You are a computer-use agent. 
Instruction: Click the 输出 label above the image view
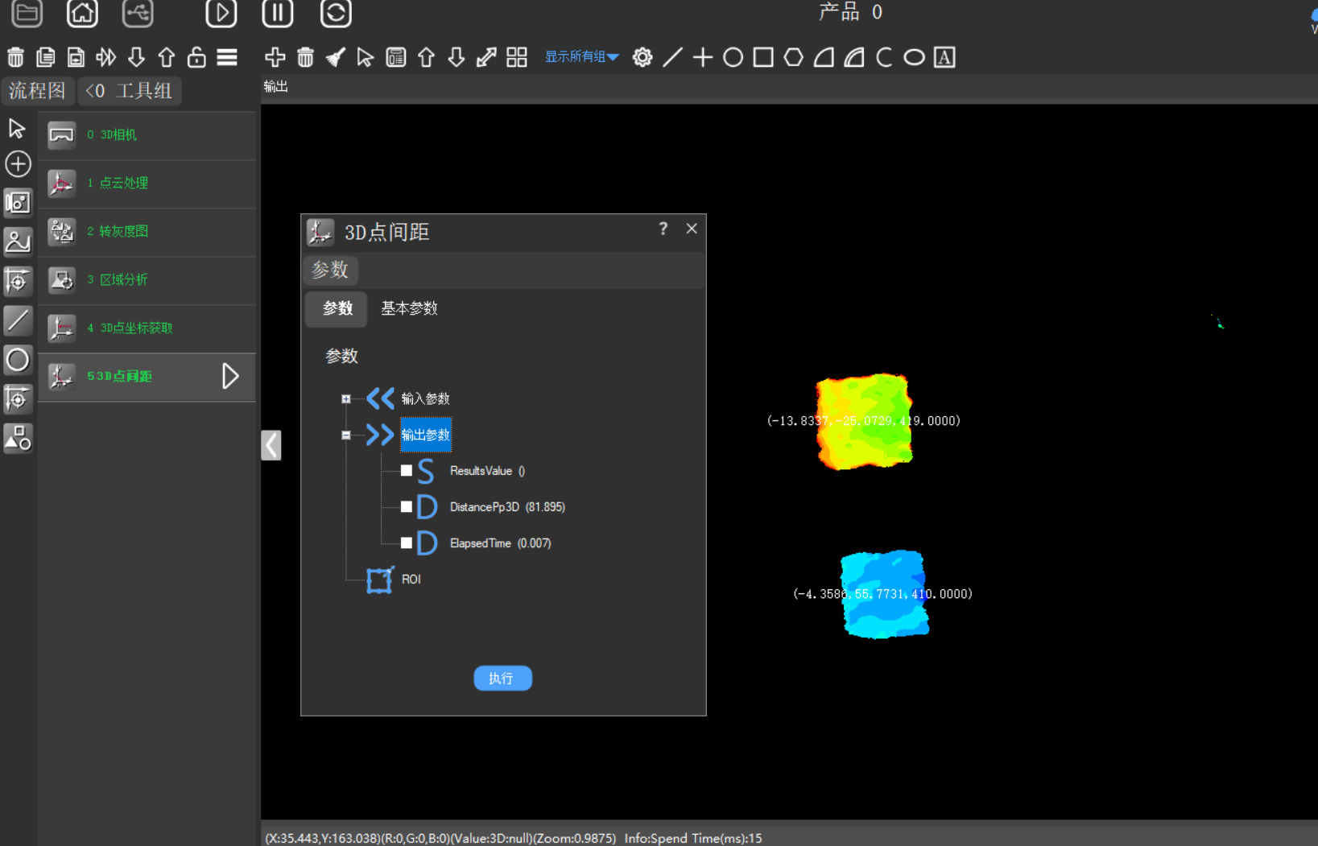click(x=276, y=87)
